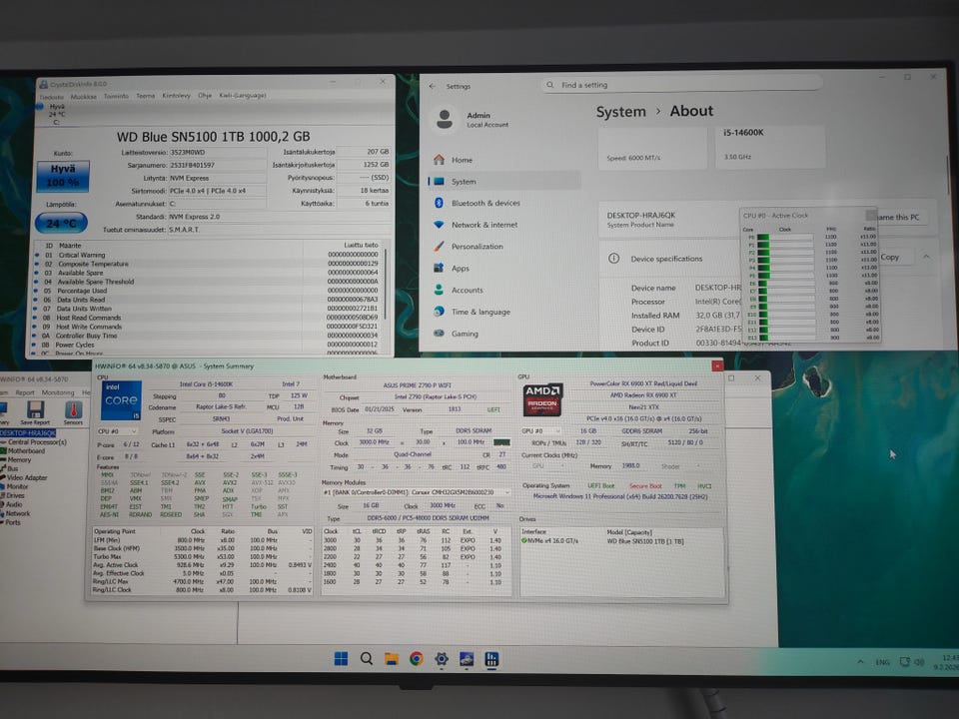Viewport: 959px width, 719px height.
Task: Click the AMD Radeon logo in GPU section
Action: pos(541,399)
